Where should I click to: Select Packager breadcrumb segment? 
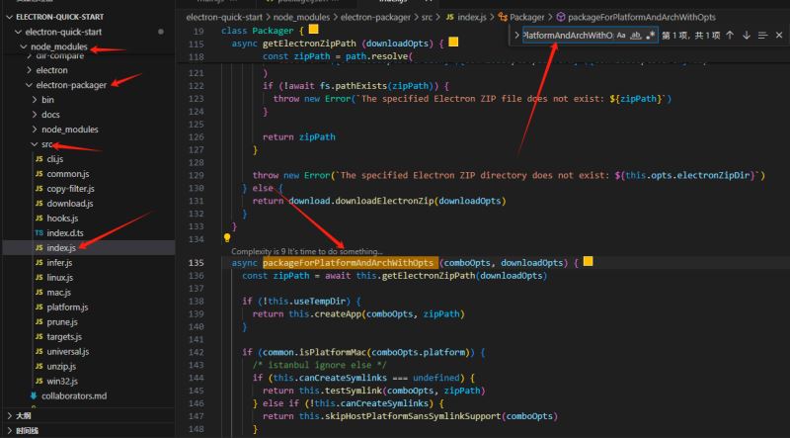pyautogui.click(x=527, y=17)
